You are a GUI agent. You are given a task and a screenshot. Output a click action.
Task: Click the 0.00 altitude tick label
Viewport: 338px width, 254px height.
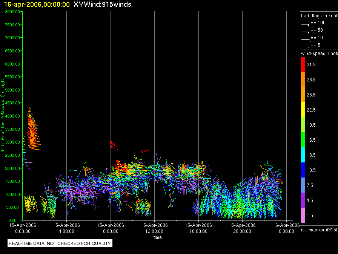12,220
